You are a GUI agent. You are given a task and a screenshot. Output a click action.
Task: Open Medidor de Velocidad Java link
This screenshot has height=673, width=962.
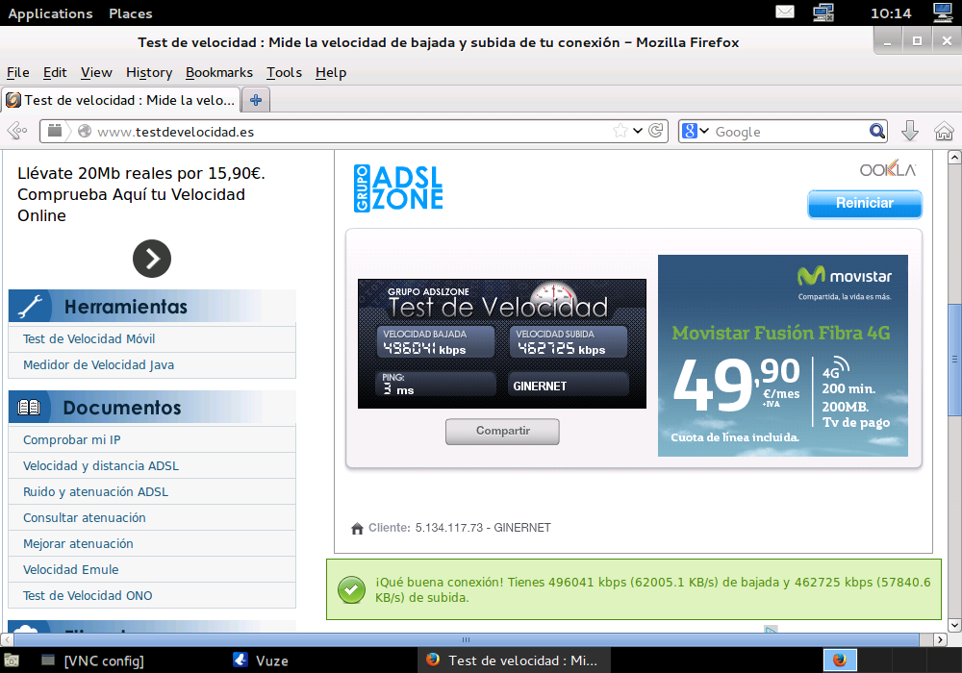coord(98,364)
